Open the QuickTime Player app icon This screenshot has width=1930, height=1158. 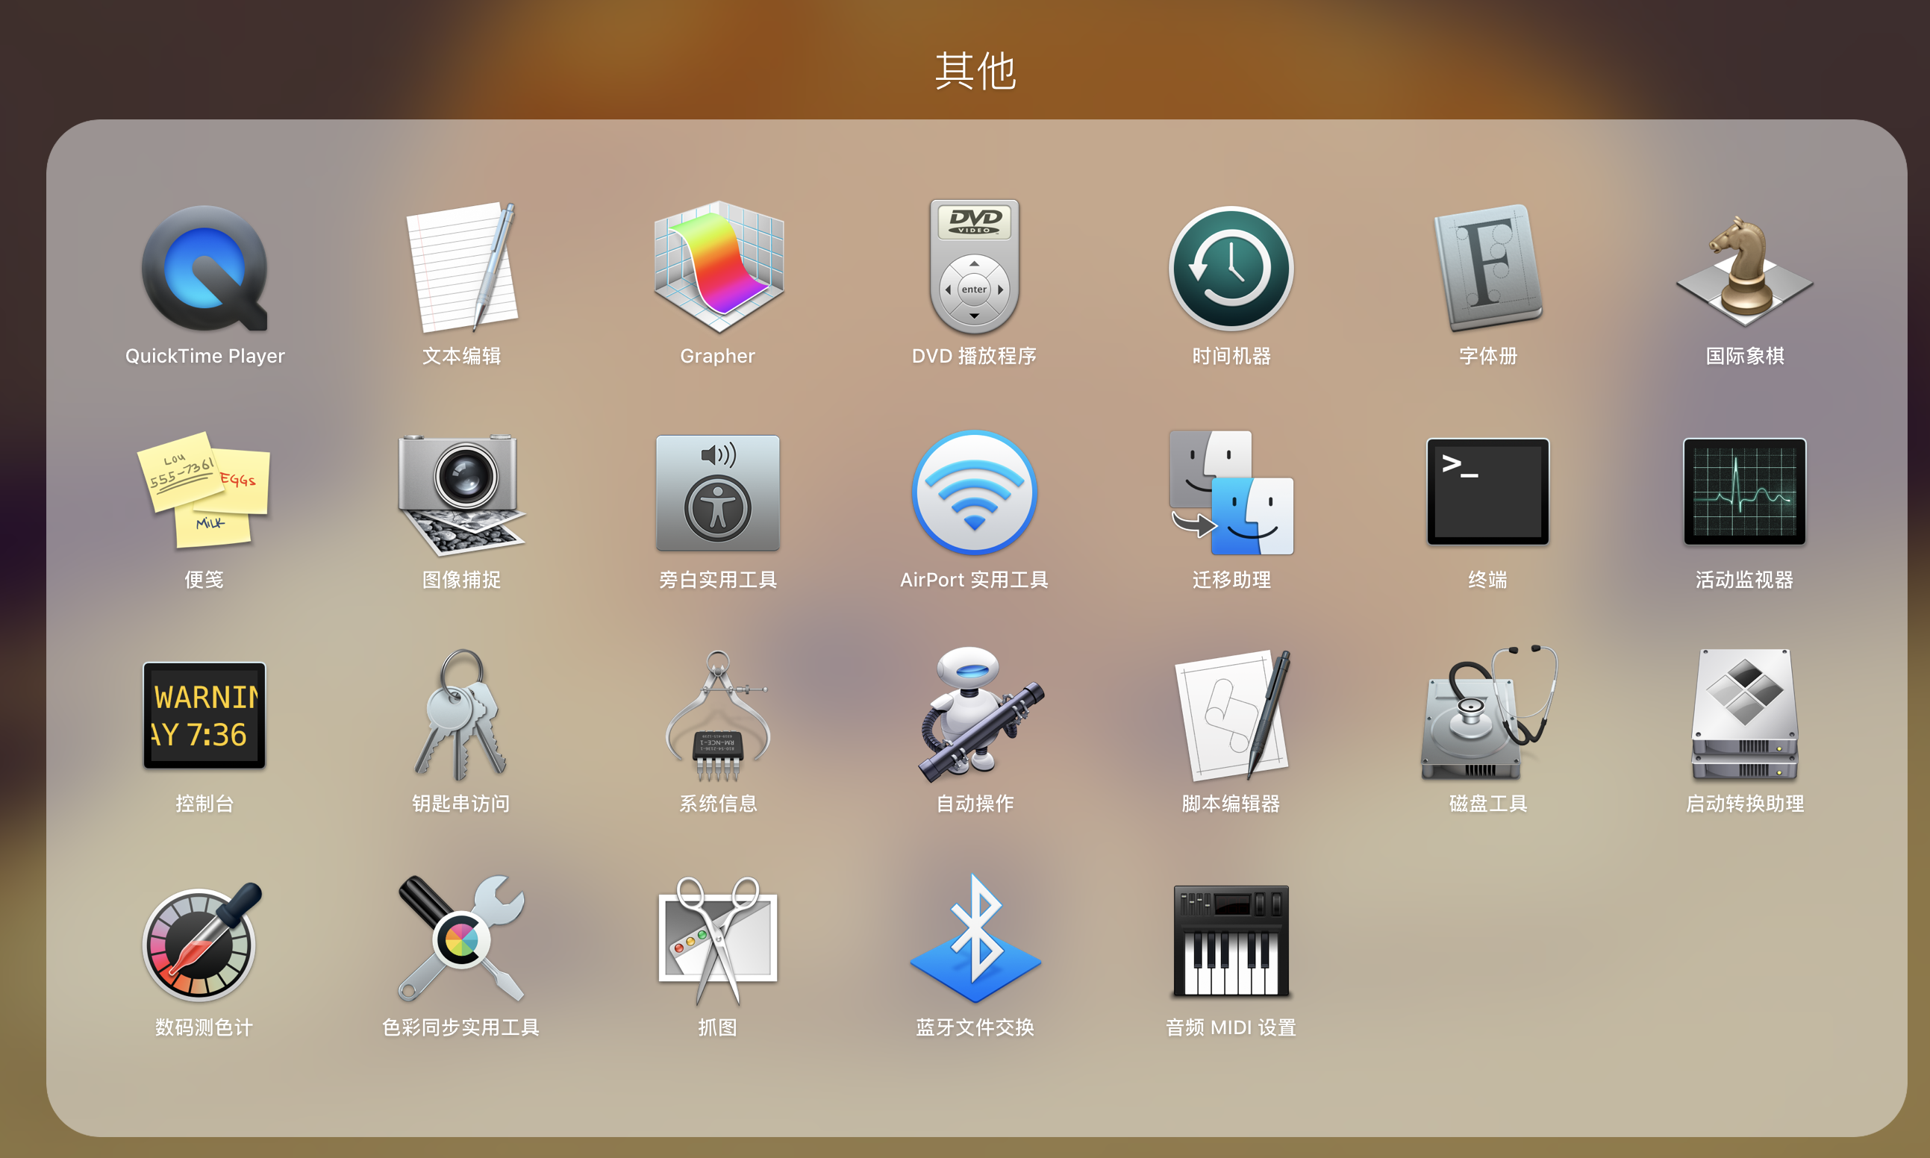point(204,268)
